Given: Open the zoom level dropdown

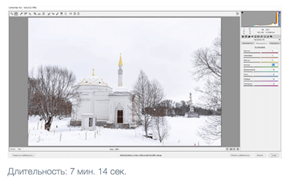Looking at the screenshot, I should [x=20, y=149].
